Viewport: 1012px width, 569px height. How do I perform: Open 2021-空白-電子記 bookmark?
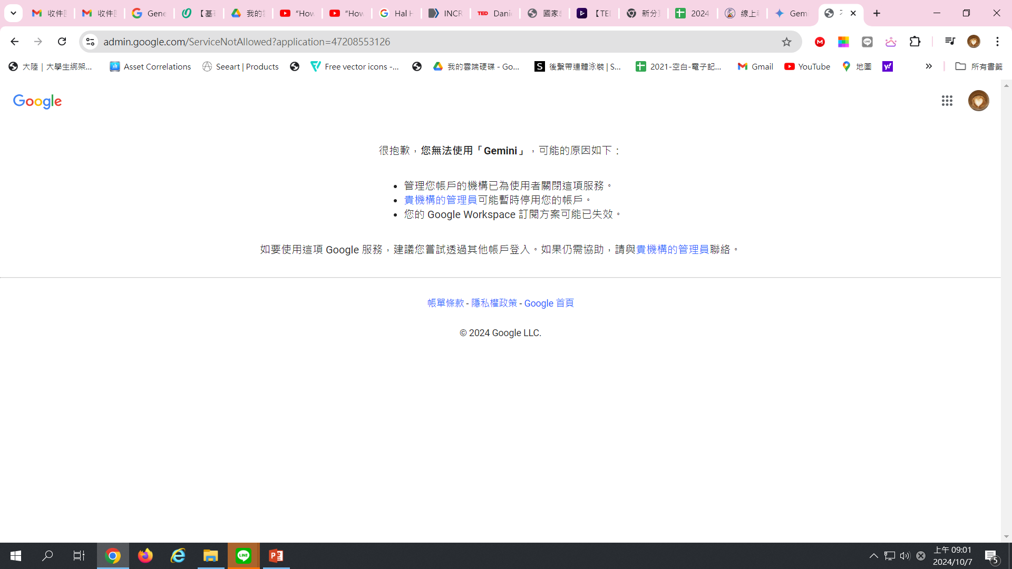pos(678,66)
